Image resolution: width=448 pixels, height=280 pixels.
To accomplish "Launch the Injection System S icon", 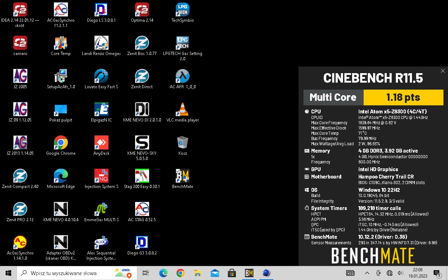I will (101, 176).
